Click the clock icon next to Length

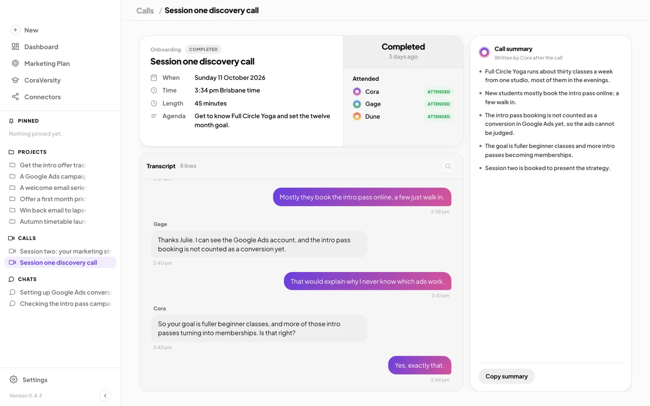pyautogui.click(x=154, y=104)
